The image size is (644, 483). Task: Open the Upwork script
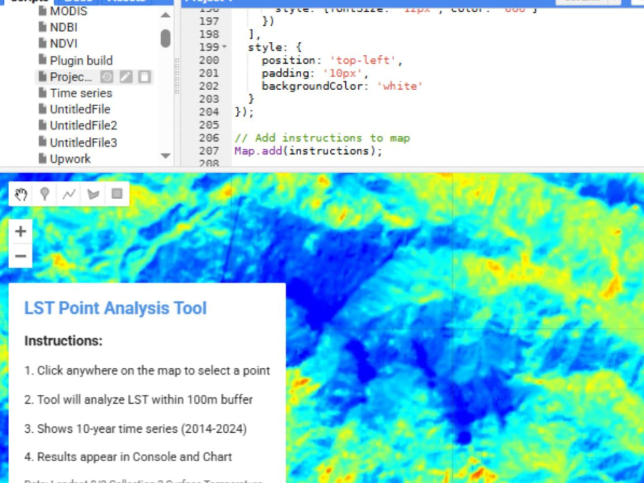point(70,159)
